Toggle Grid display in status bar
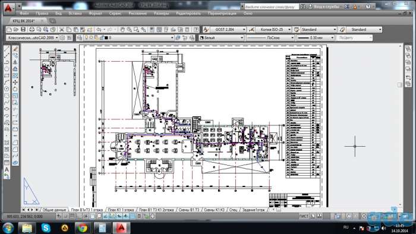This screenshot has height=234, width=416. (72, 216)
